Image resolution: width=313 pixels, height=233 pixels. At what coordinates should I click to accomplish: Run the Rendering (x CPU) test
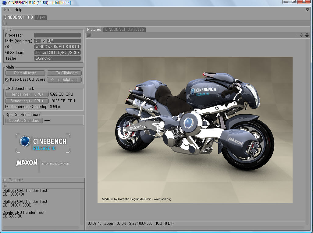[27, 101]
